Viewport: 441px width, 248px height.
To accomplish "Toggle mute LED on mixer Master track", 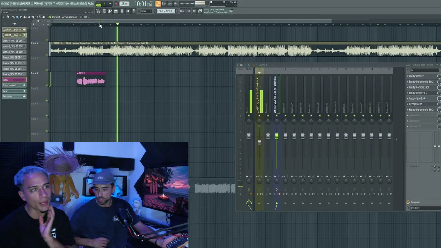I will click(249, 116).
